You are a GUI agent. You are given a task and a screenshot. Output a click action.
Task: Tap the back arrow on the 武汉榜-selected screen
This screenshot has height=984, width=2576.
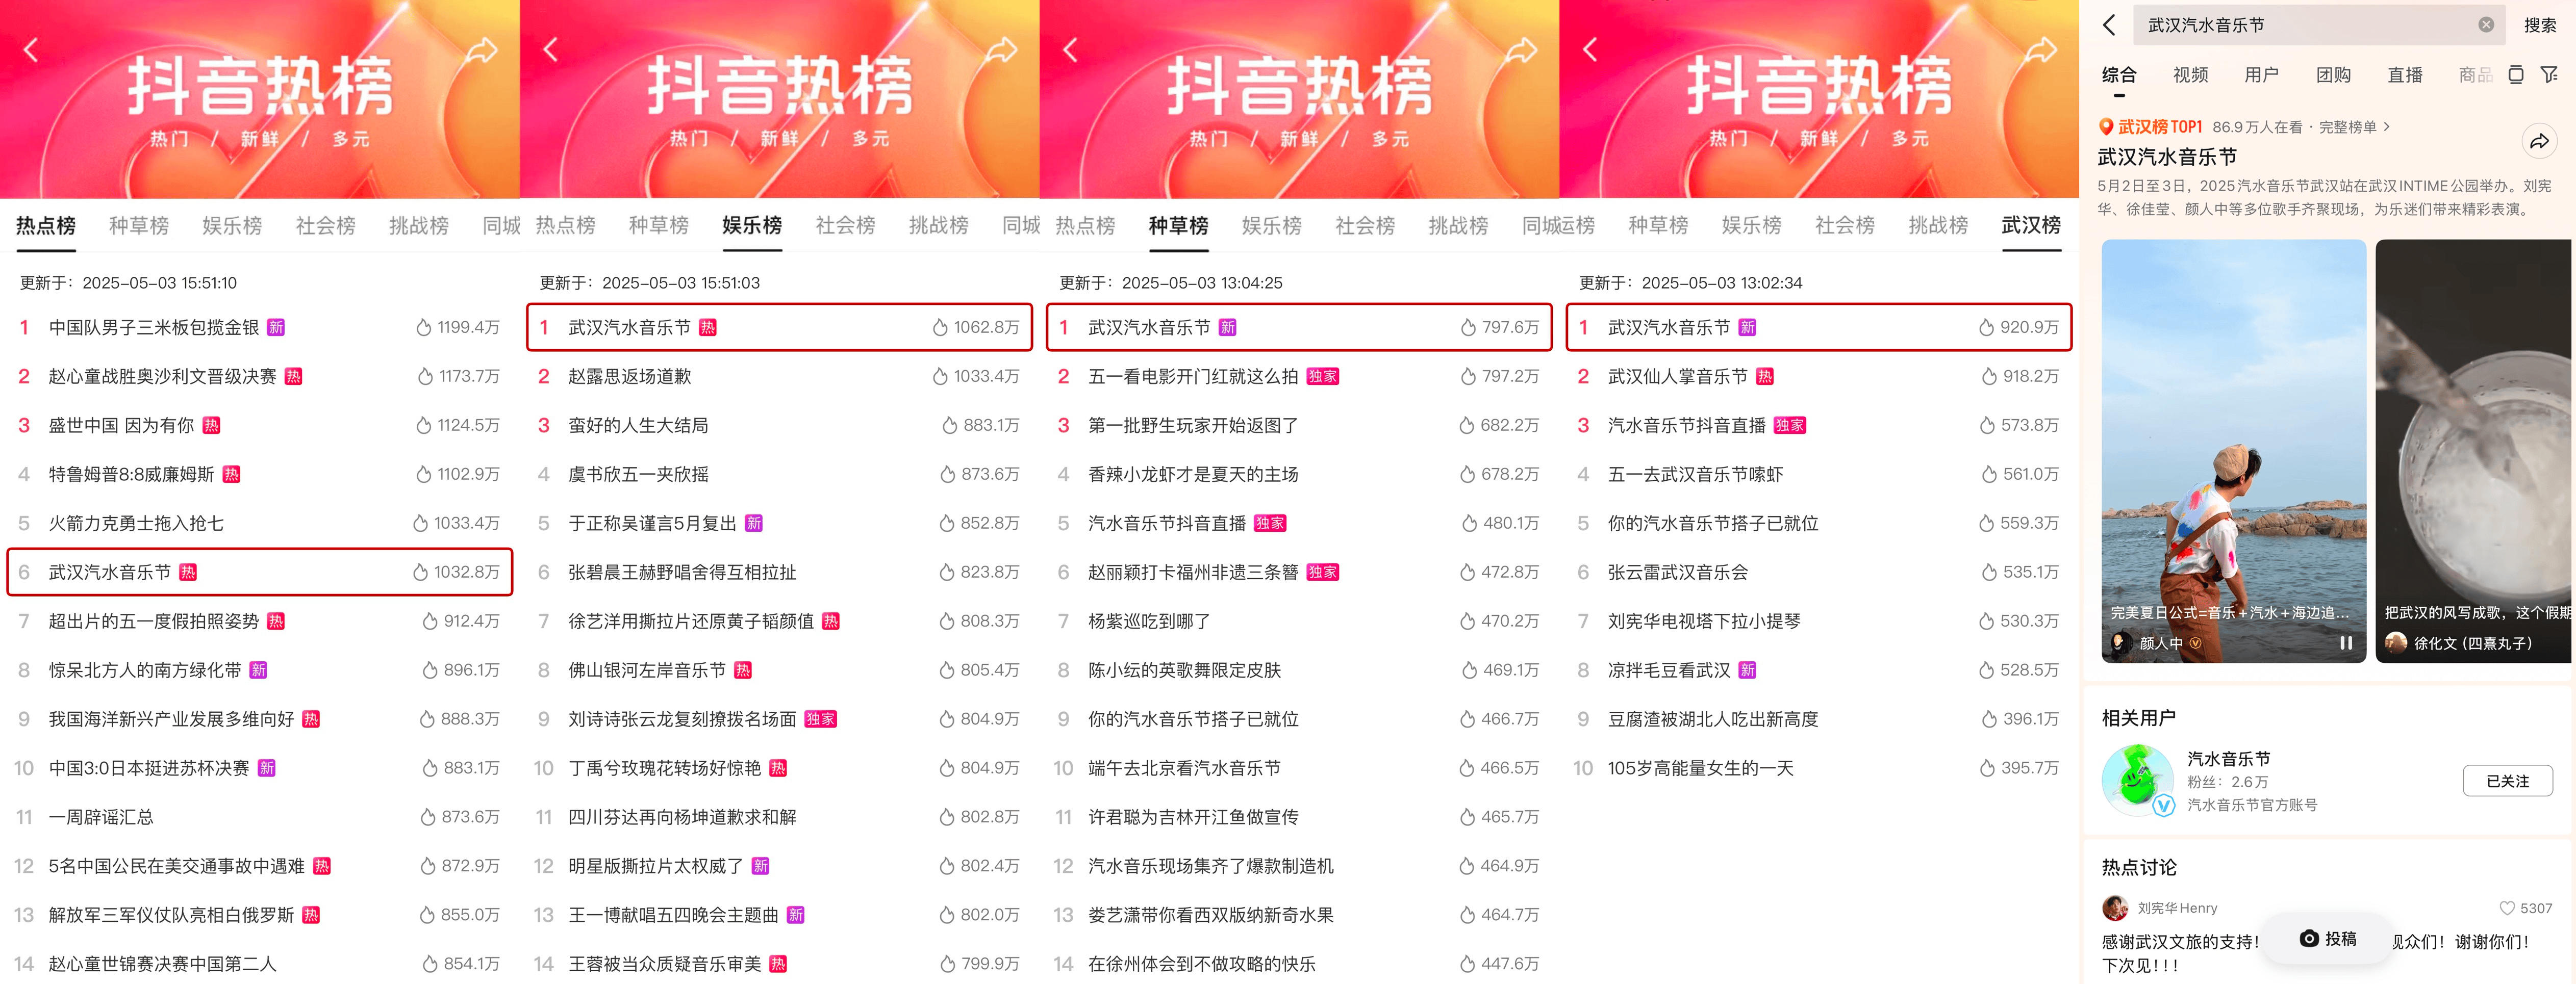[x=1591, y=50]
